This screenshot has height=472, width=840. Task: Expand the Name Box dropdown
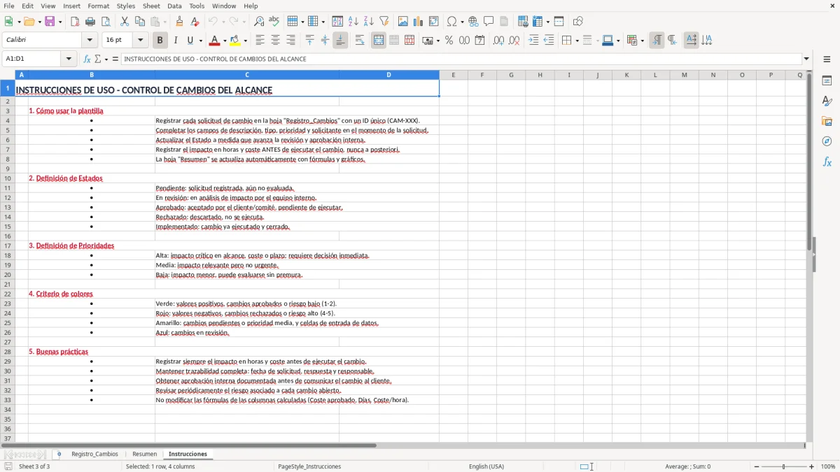point(69,59)
